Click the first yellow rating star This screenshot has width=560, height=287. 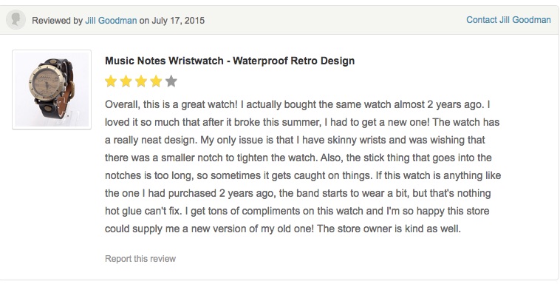pyautogui.click(x=111, y=81)
